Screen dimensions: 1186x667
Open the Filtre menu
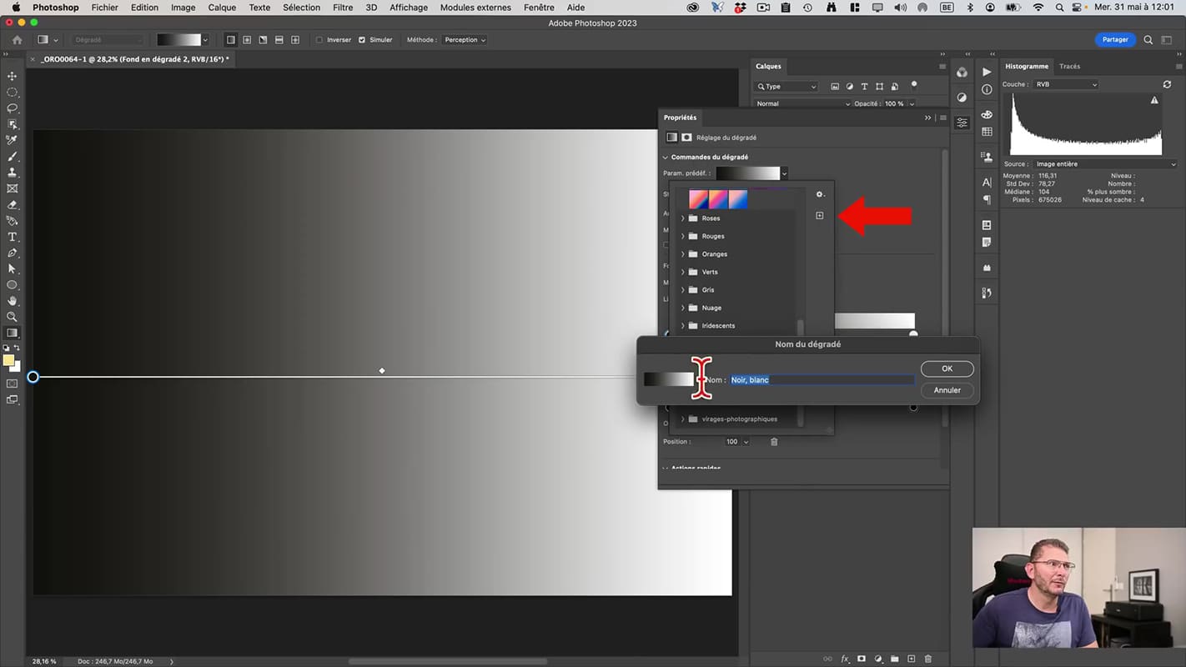343,8
